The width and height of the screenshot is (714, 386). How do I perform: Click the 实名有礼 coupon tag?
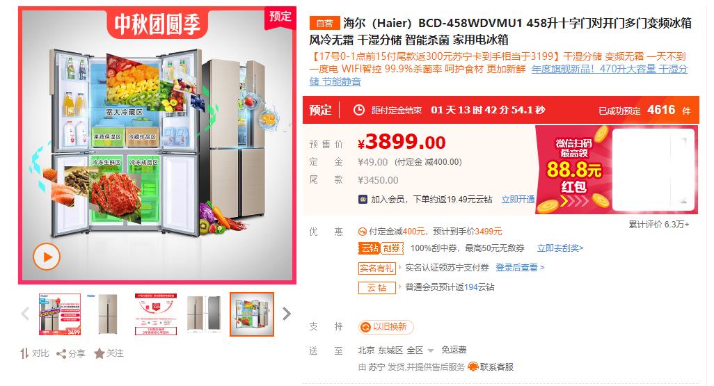(376, 268)
